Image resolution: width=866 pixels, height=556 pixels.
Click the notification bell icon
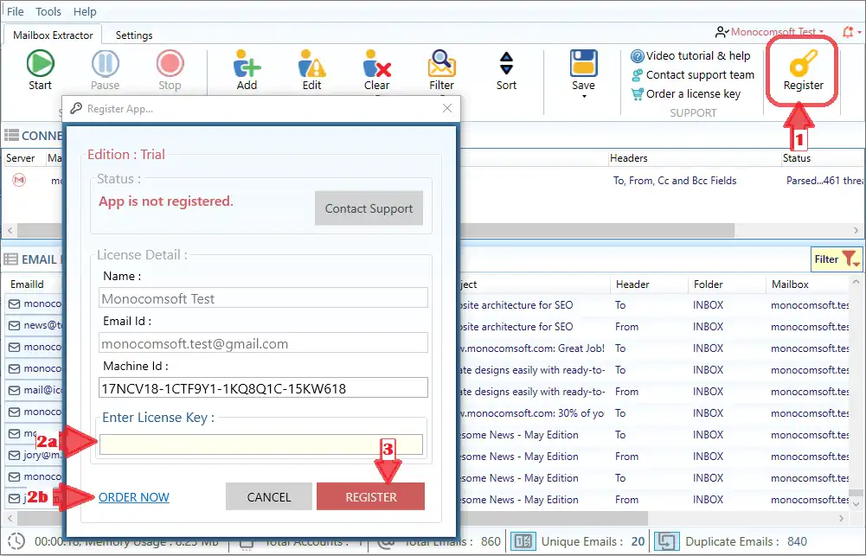[x=849, y=32]
